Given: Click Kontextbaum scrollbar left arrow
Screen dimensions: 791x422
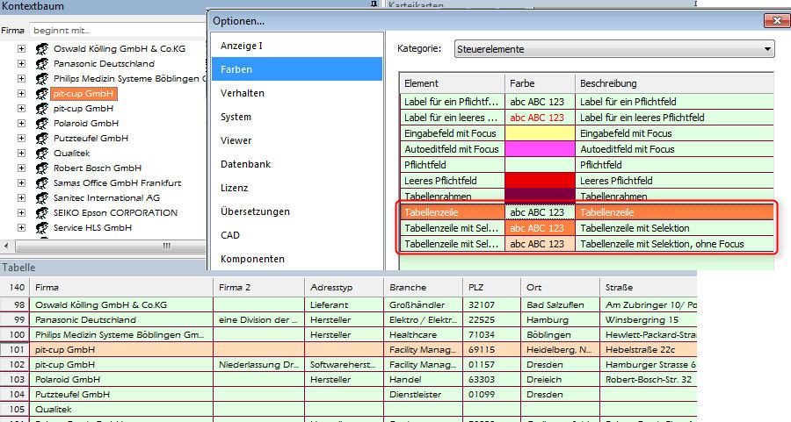Looking at the screenshot, I should click(x=6, y=247).
